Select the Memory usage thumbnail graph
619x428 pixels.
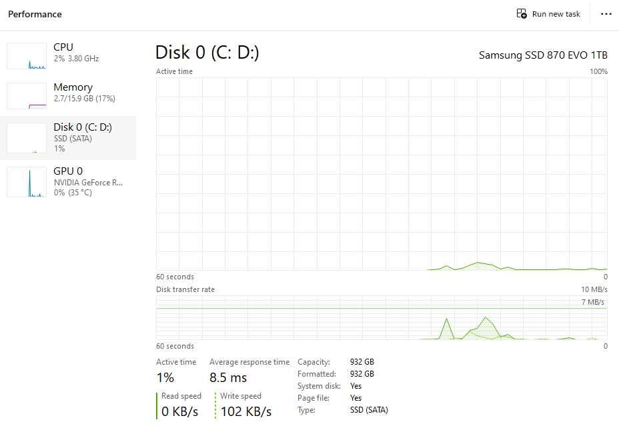pos(27,96)
